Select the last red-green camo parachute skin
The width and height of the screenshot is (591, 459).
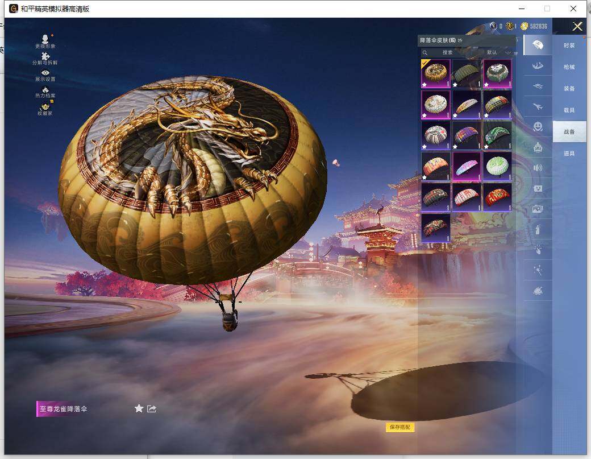tap(435, 228)
